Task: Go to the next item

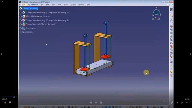Action: (190, 54)
